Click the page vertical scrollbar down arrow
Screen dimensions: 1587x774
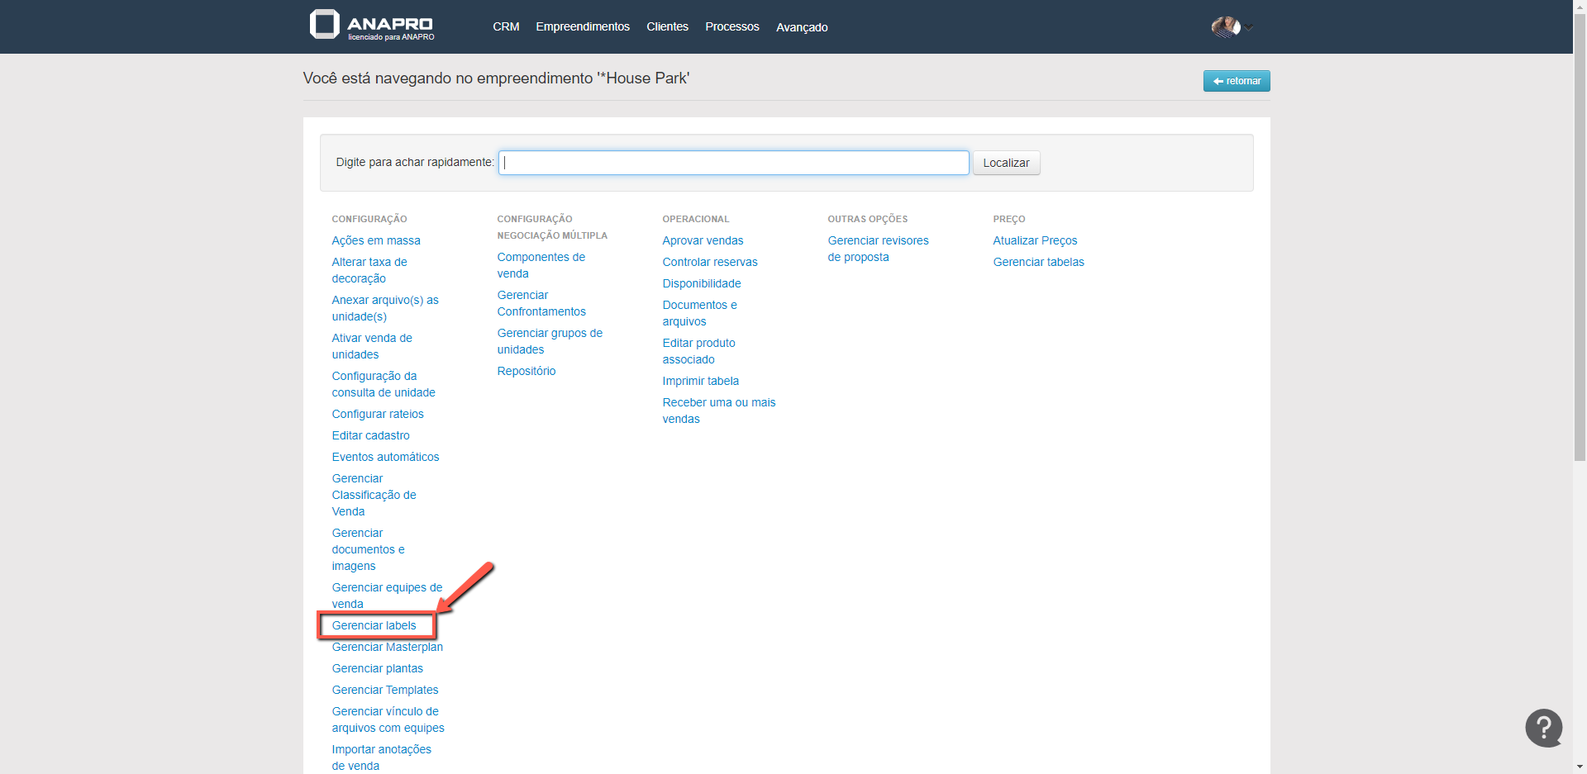[1580, 767]
